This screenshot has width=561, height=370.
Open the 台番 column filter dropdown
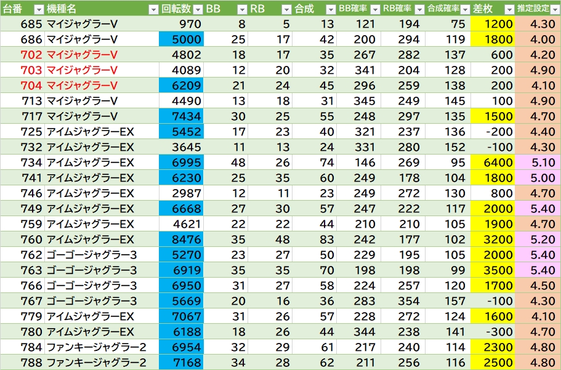pyautogui.click(x=39, y=9)
